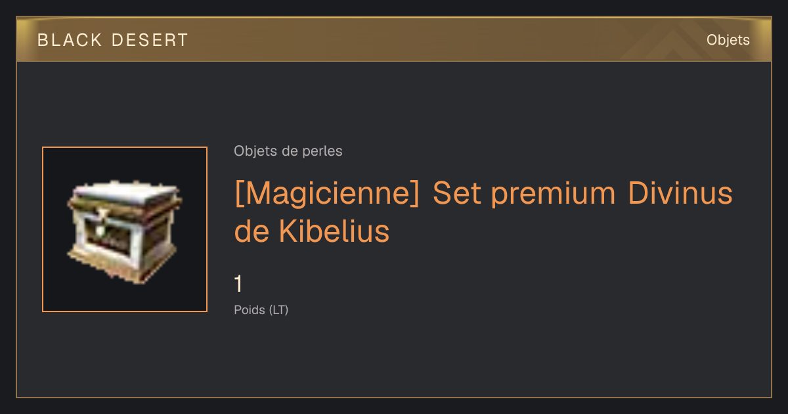Click the word perles in the category
The image size is (788, 414).
pos(322,151)
